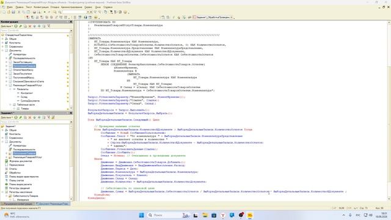Switch to Документ РеализацияТоваров tab
This screenshot has height=220, width=391.
[53, 204]
